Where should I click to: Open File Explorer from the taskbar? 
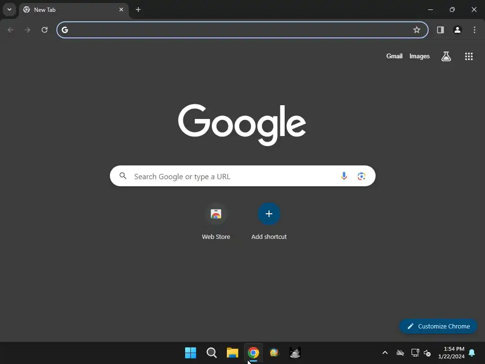[232, 353]
